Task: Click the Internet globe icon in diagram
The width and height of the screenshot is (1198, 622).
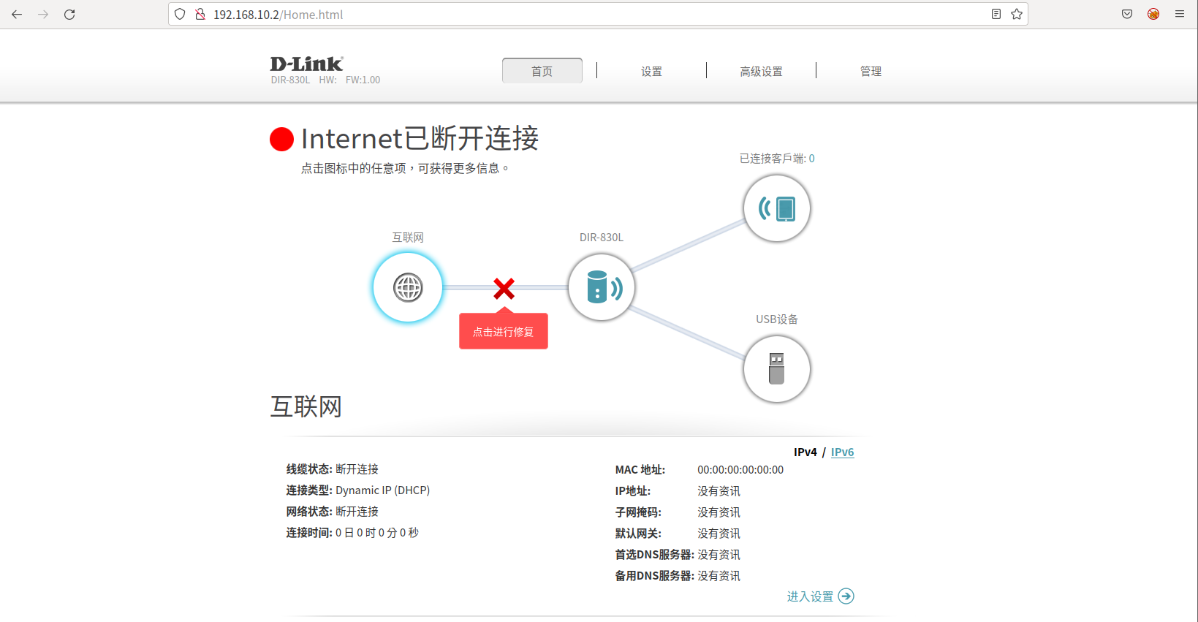Action: point(408,287)
